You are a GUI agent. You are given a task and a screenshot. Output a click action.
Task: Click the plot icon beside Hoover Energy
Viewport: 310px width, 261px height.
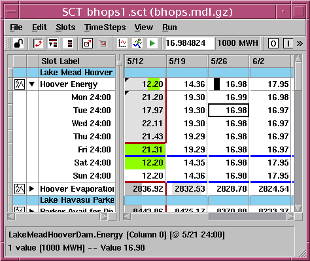click(20, 84)
